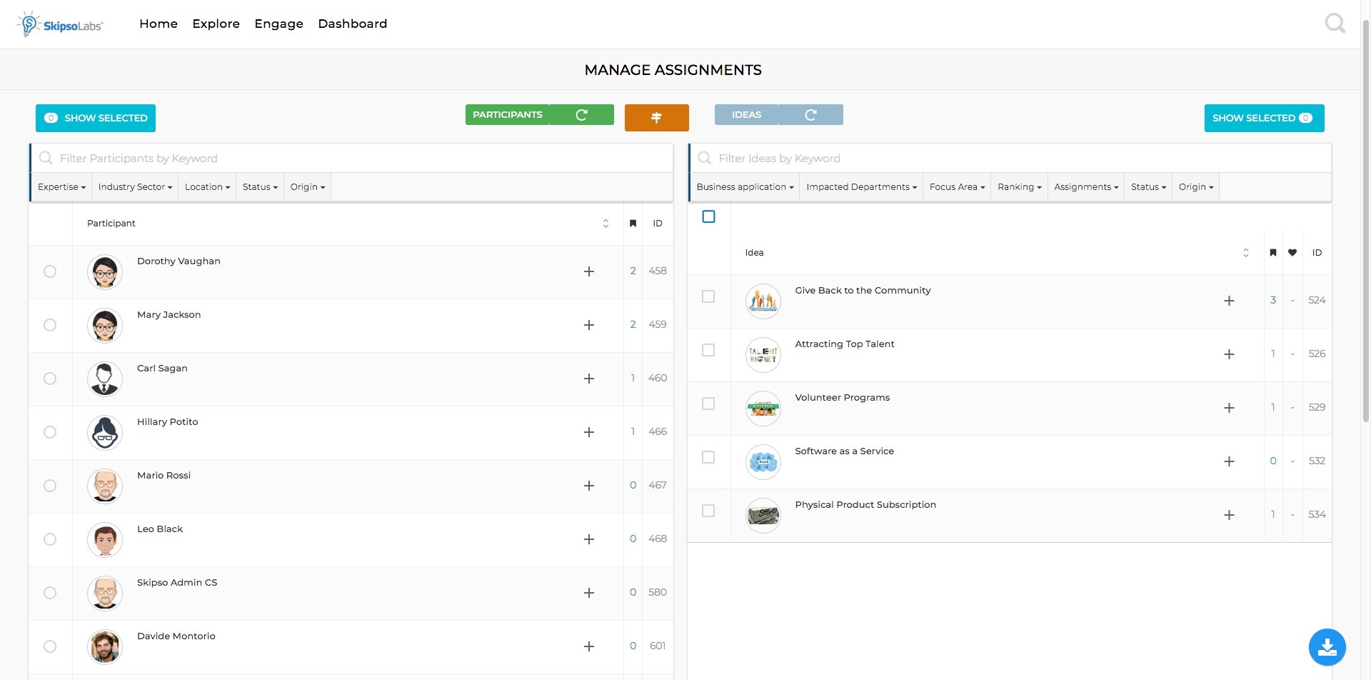Open the Expertise filter dropdown
Screen dimensions: 1371x680
(61, 187)
